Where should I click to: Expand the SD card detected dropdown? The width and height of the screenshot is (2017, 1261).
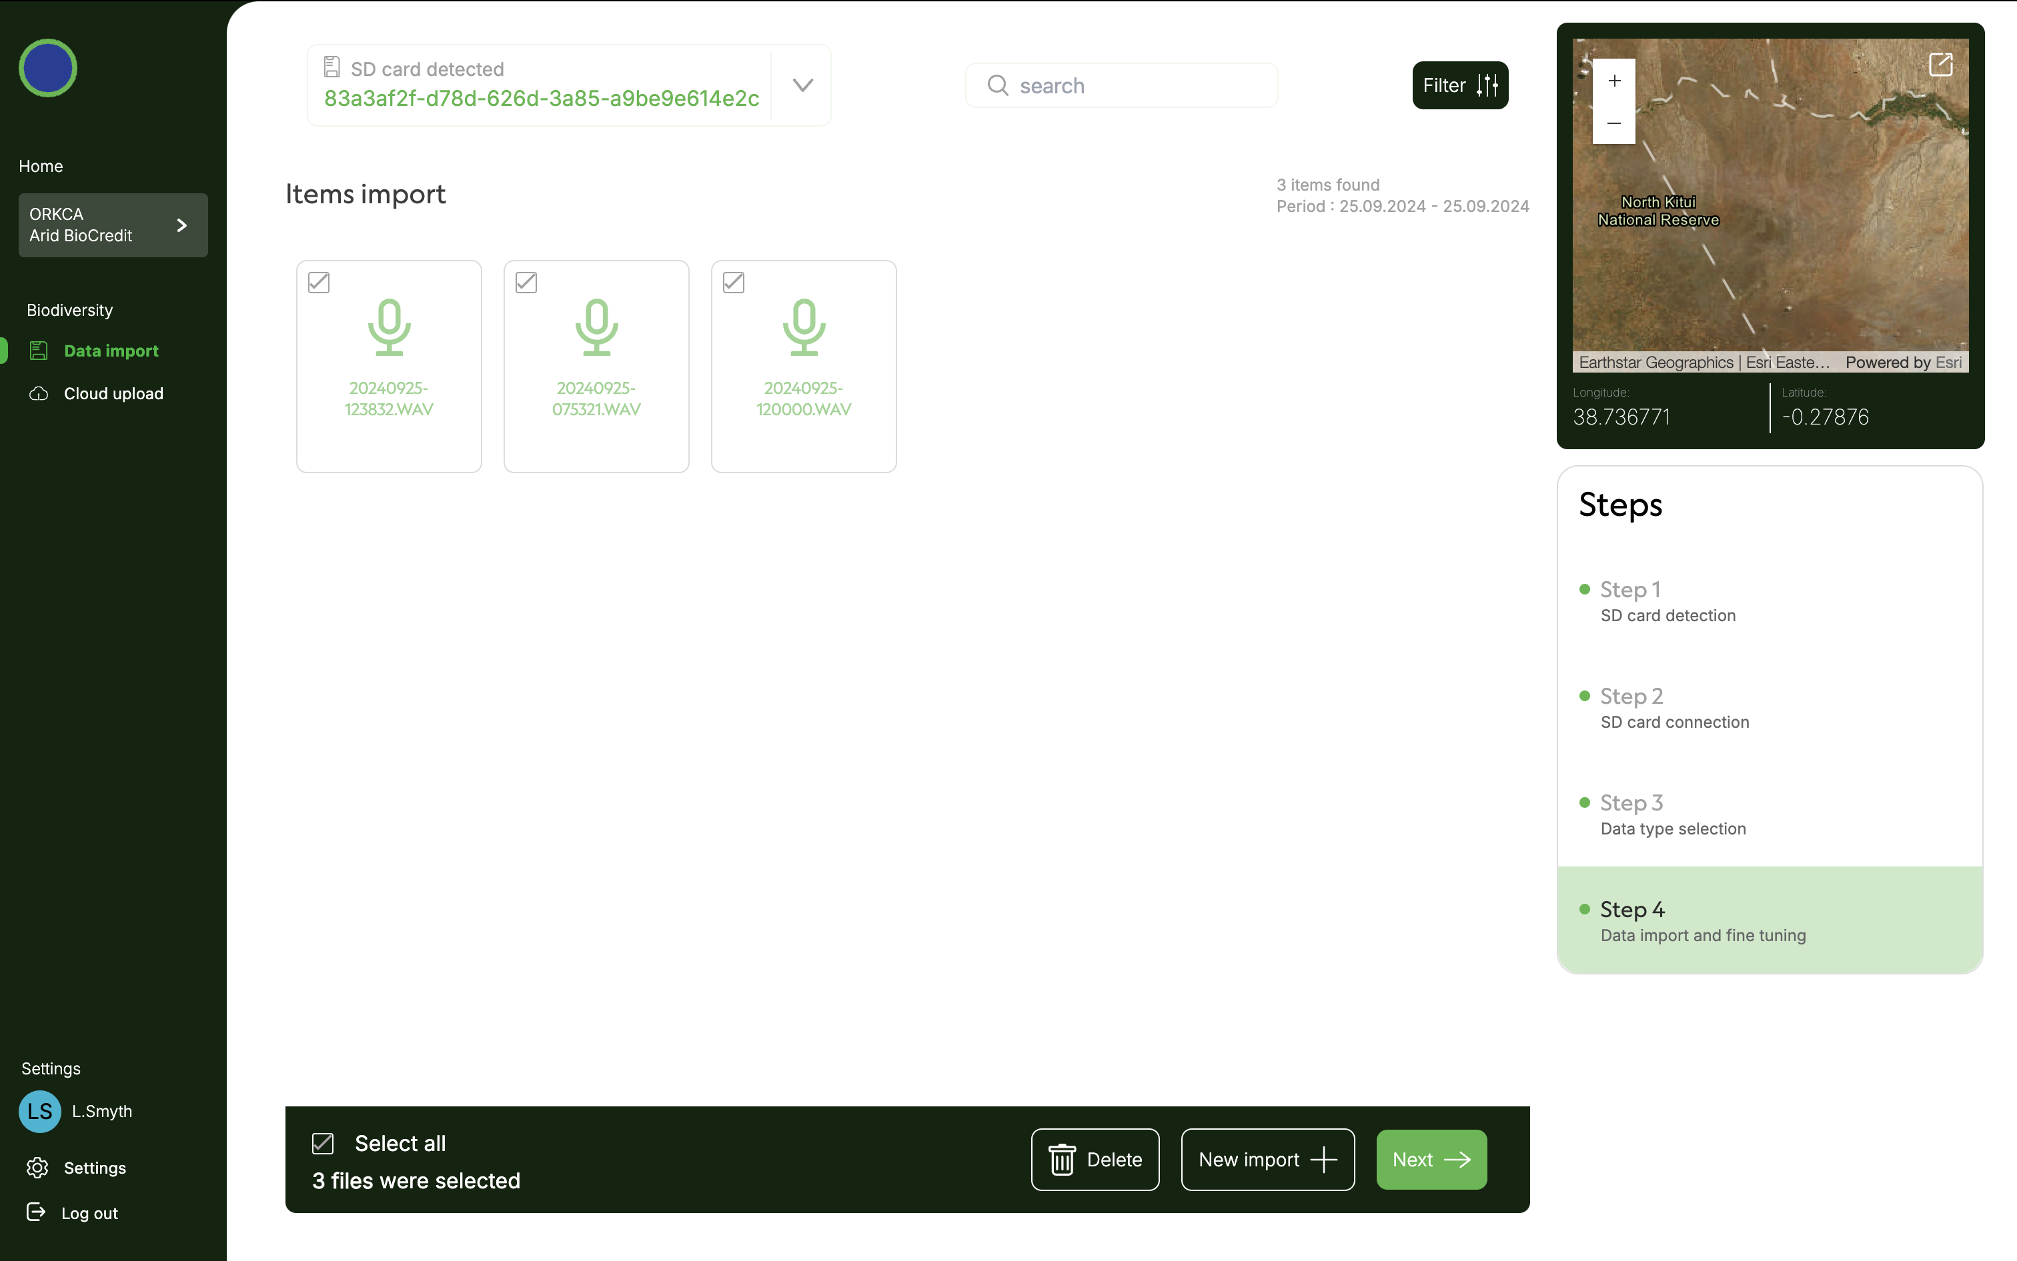[802, 85]
